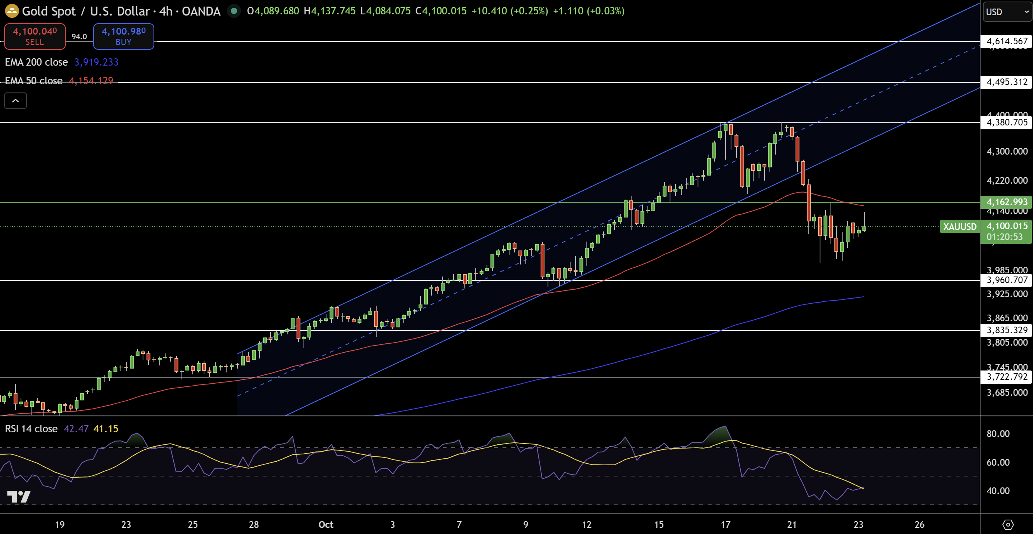Click the green 4,162.993 price label
This screenshot has height=534, width=1033.
click(1007, 202)
